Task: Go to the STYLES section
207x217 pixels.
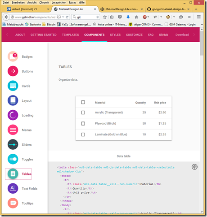Action: point(115,35)
